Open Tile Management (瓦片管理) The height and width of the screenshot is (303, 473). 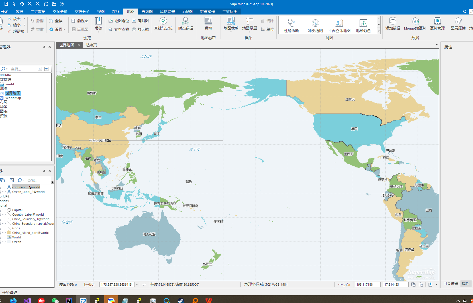click(x=437, y=24)
